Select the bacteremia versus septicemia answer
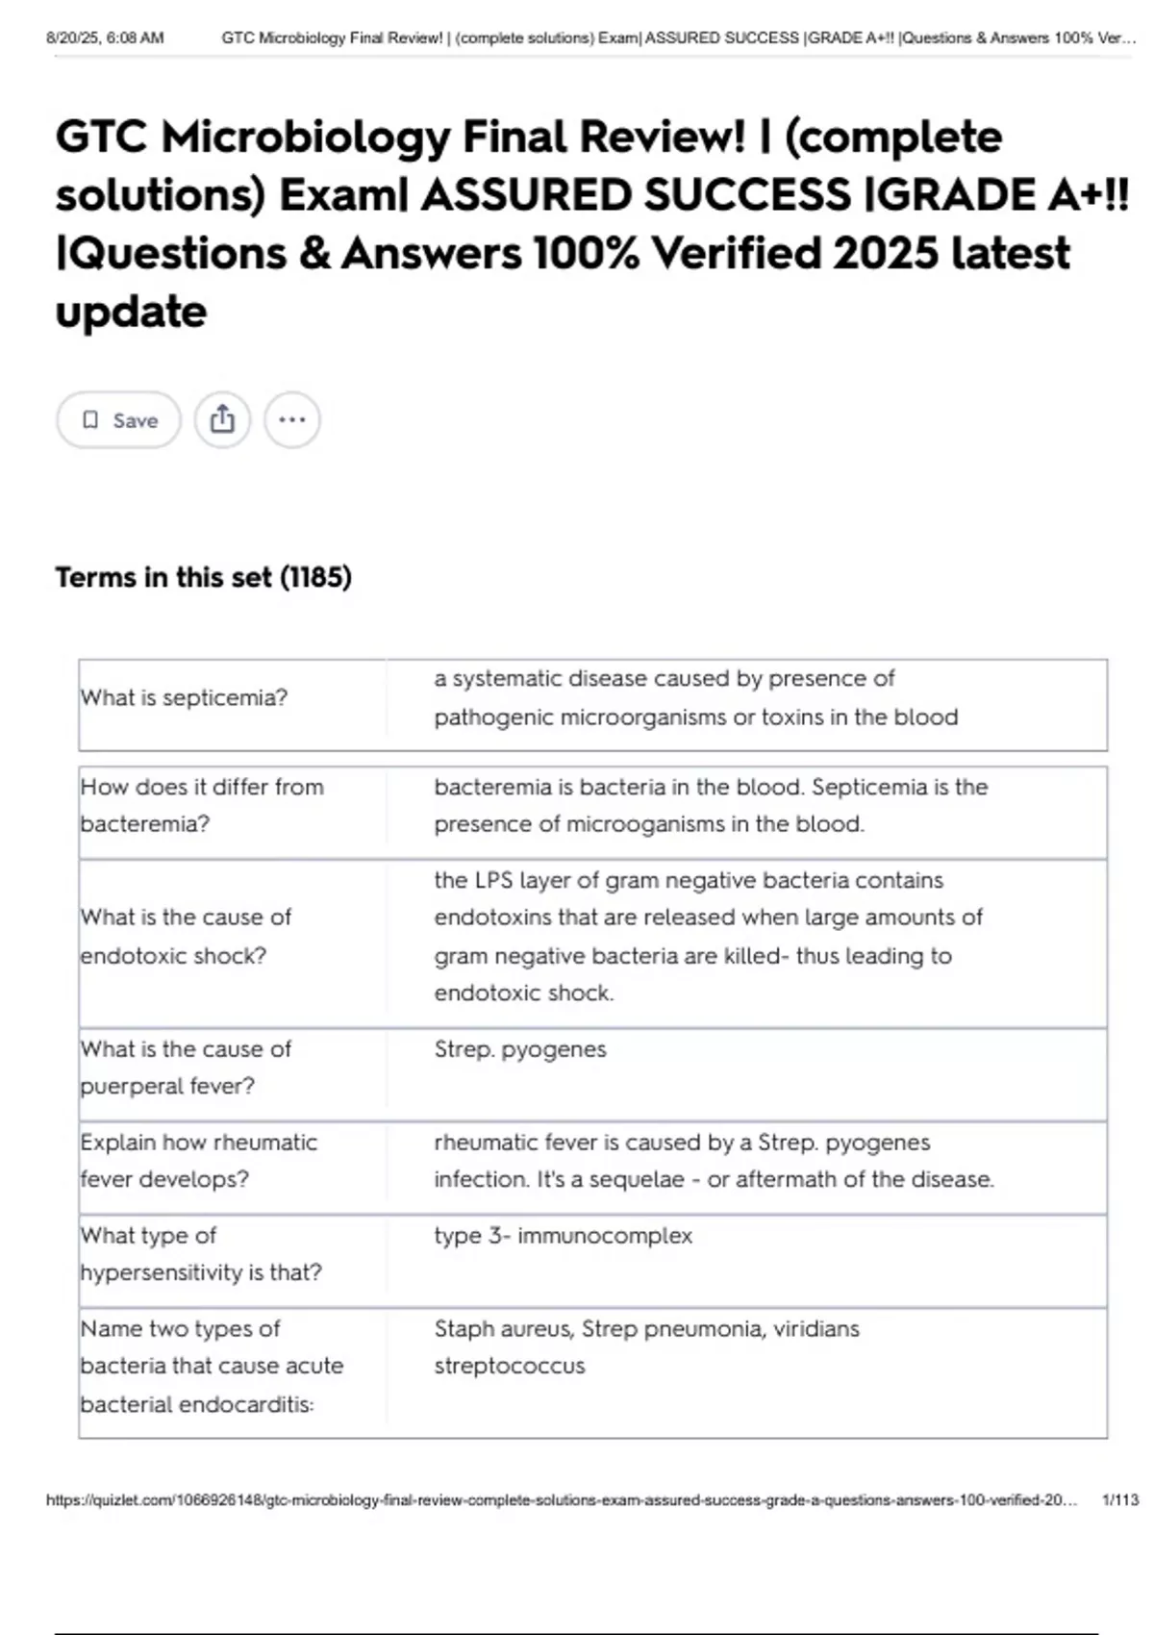1154x1635 pixels. coord(711,805)
